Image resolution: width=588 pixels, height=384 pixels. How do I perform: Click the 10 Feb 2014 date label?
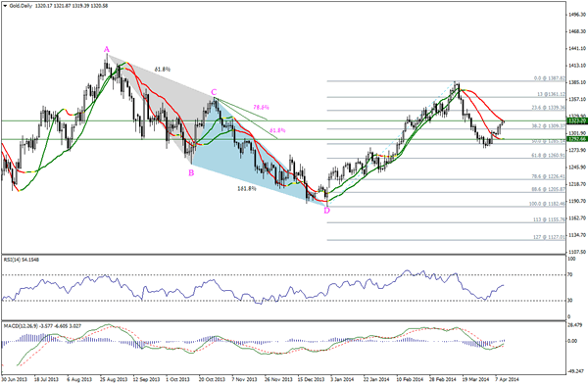411,379
